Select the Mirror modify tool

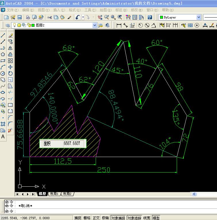tap(10, 48)
